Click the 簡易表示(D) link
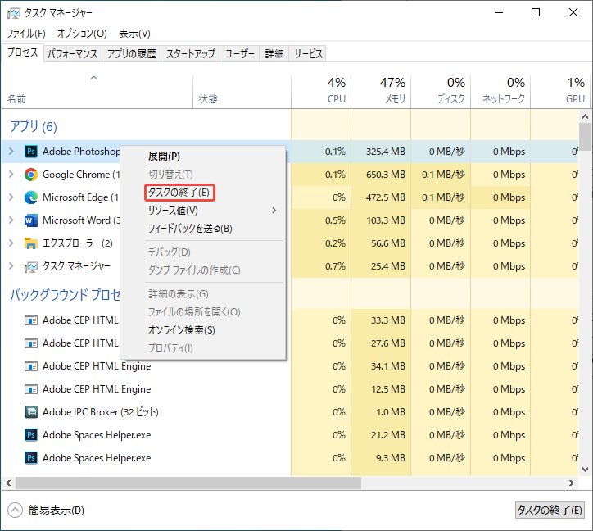The image size is (593, 531). click(x=56, y=511)
